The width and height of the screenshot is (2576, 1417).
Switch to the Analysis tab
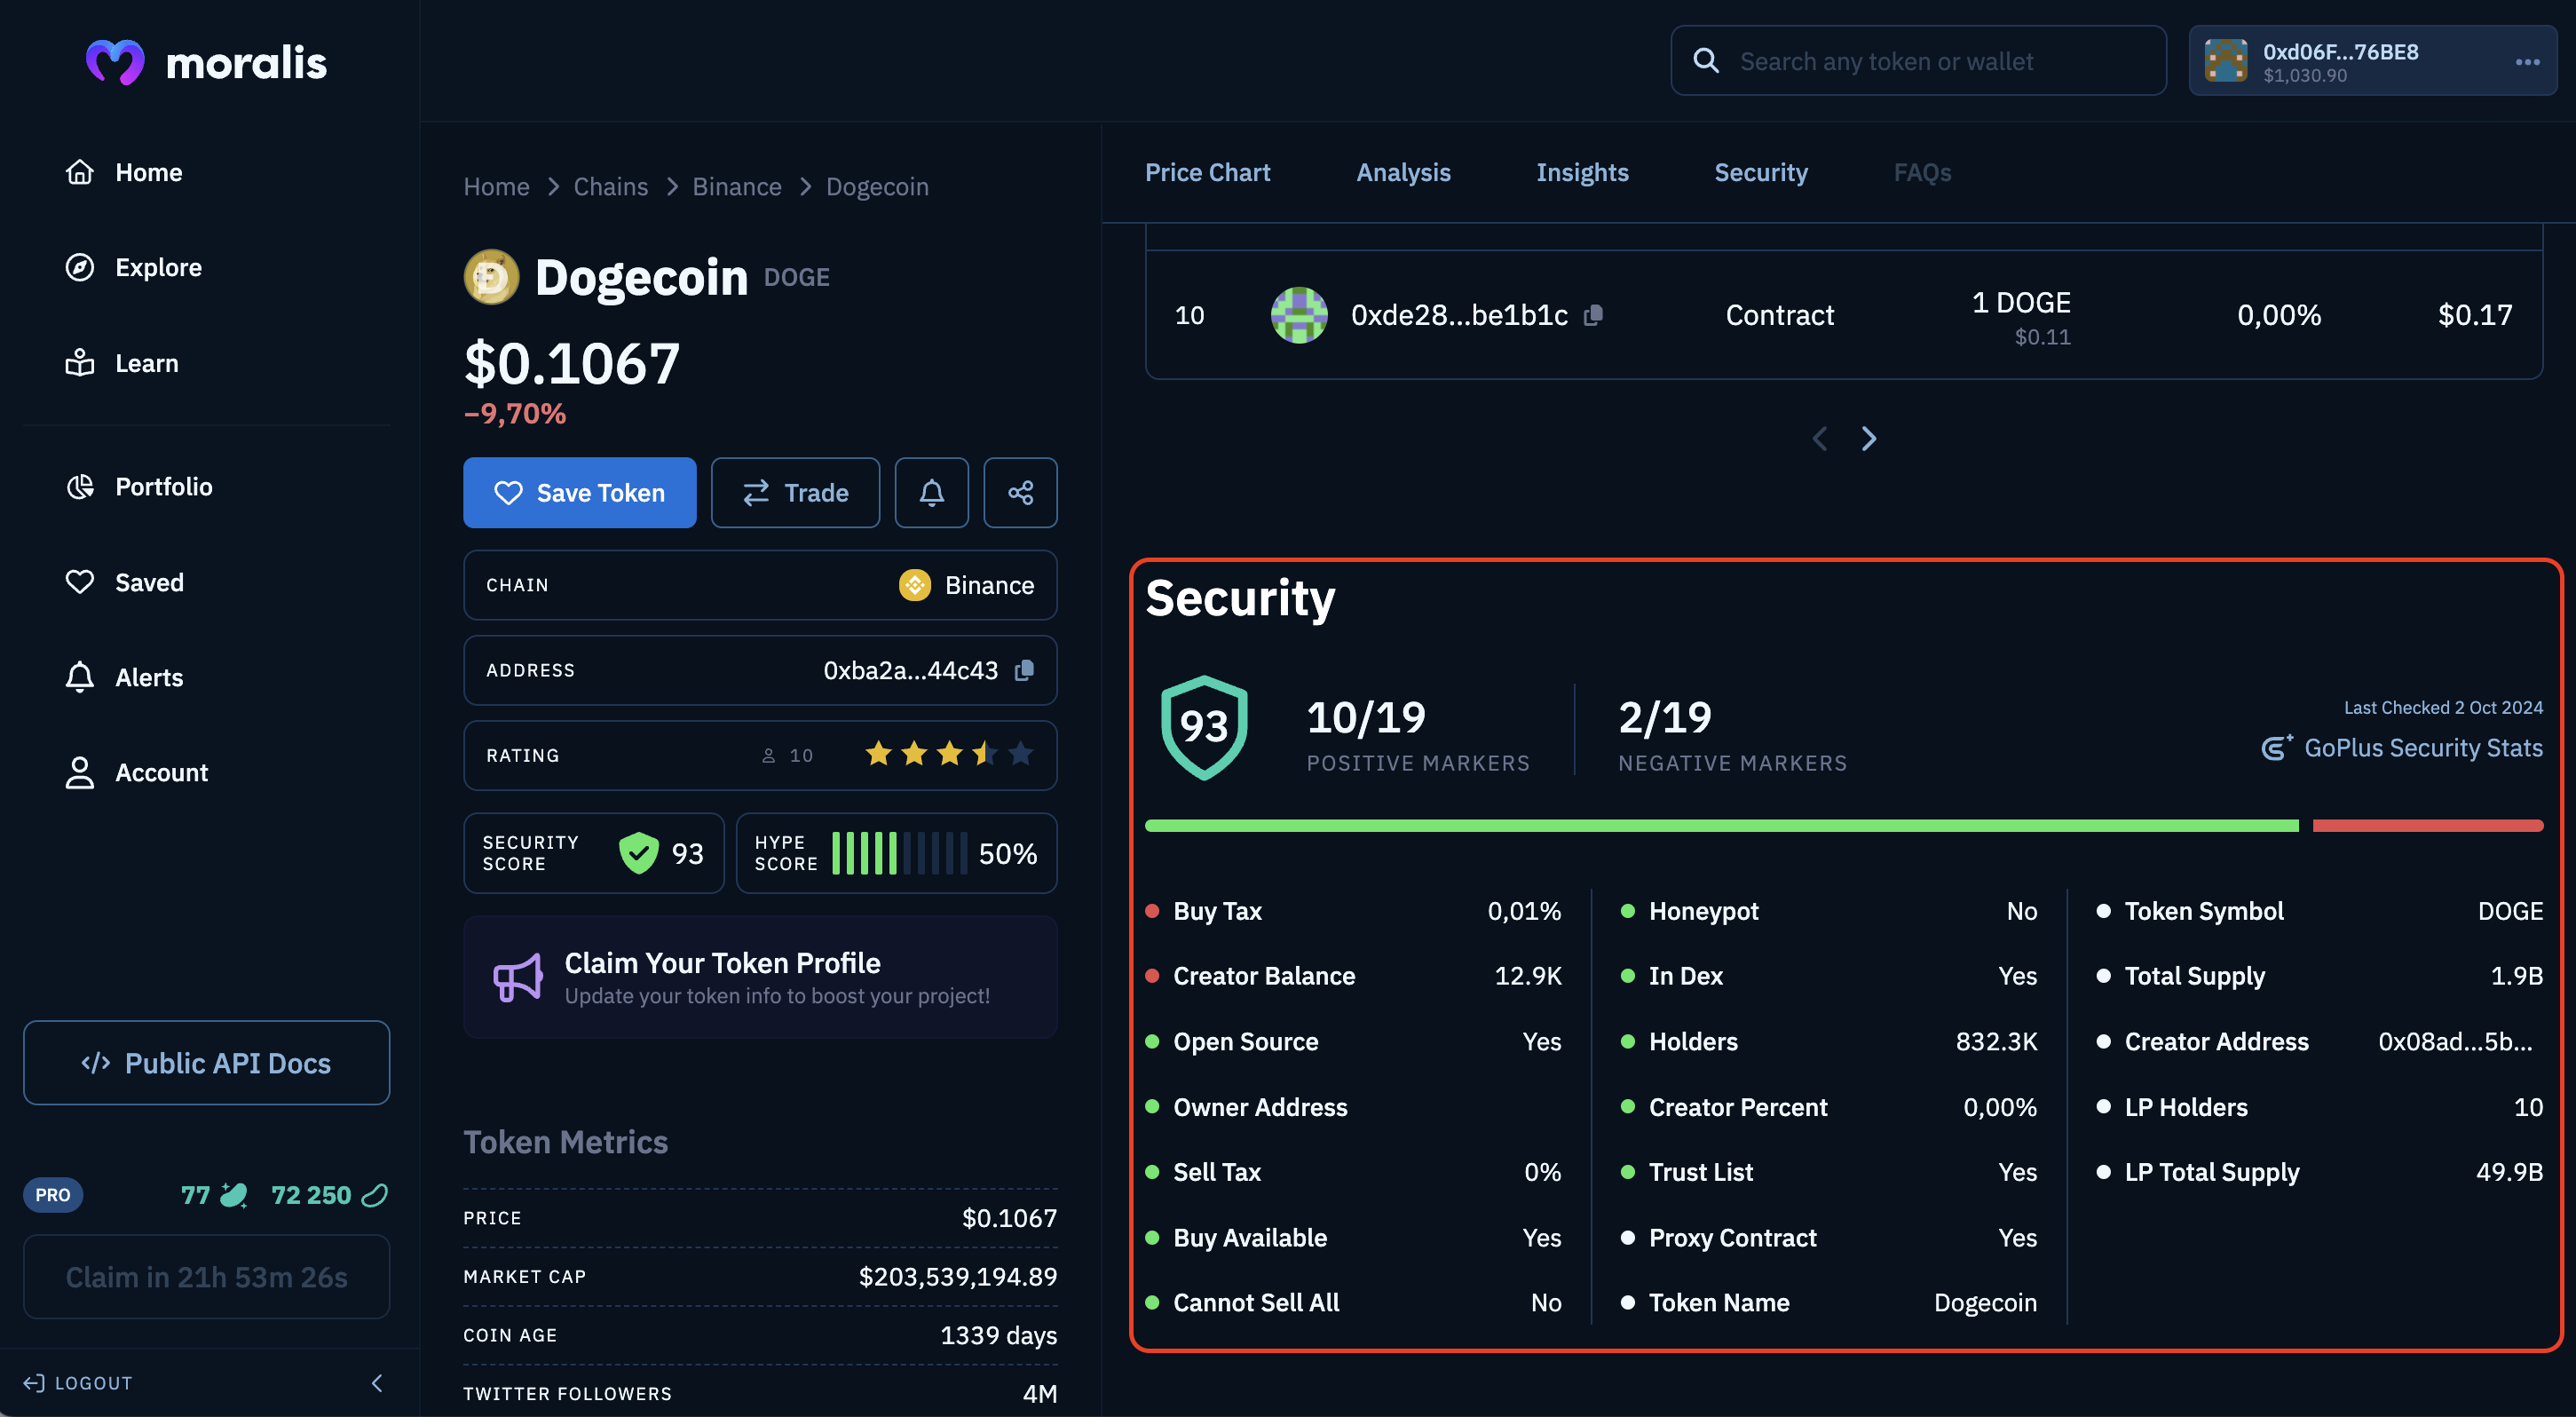point(1403,172)
